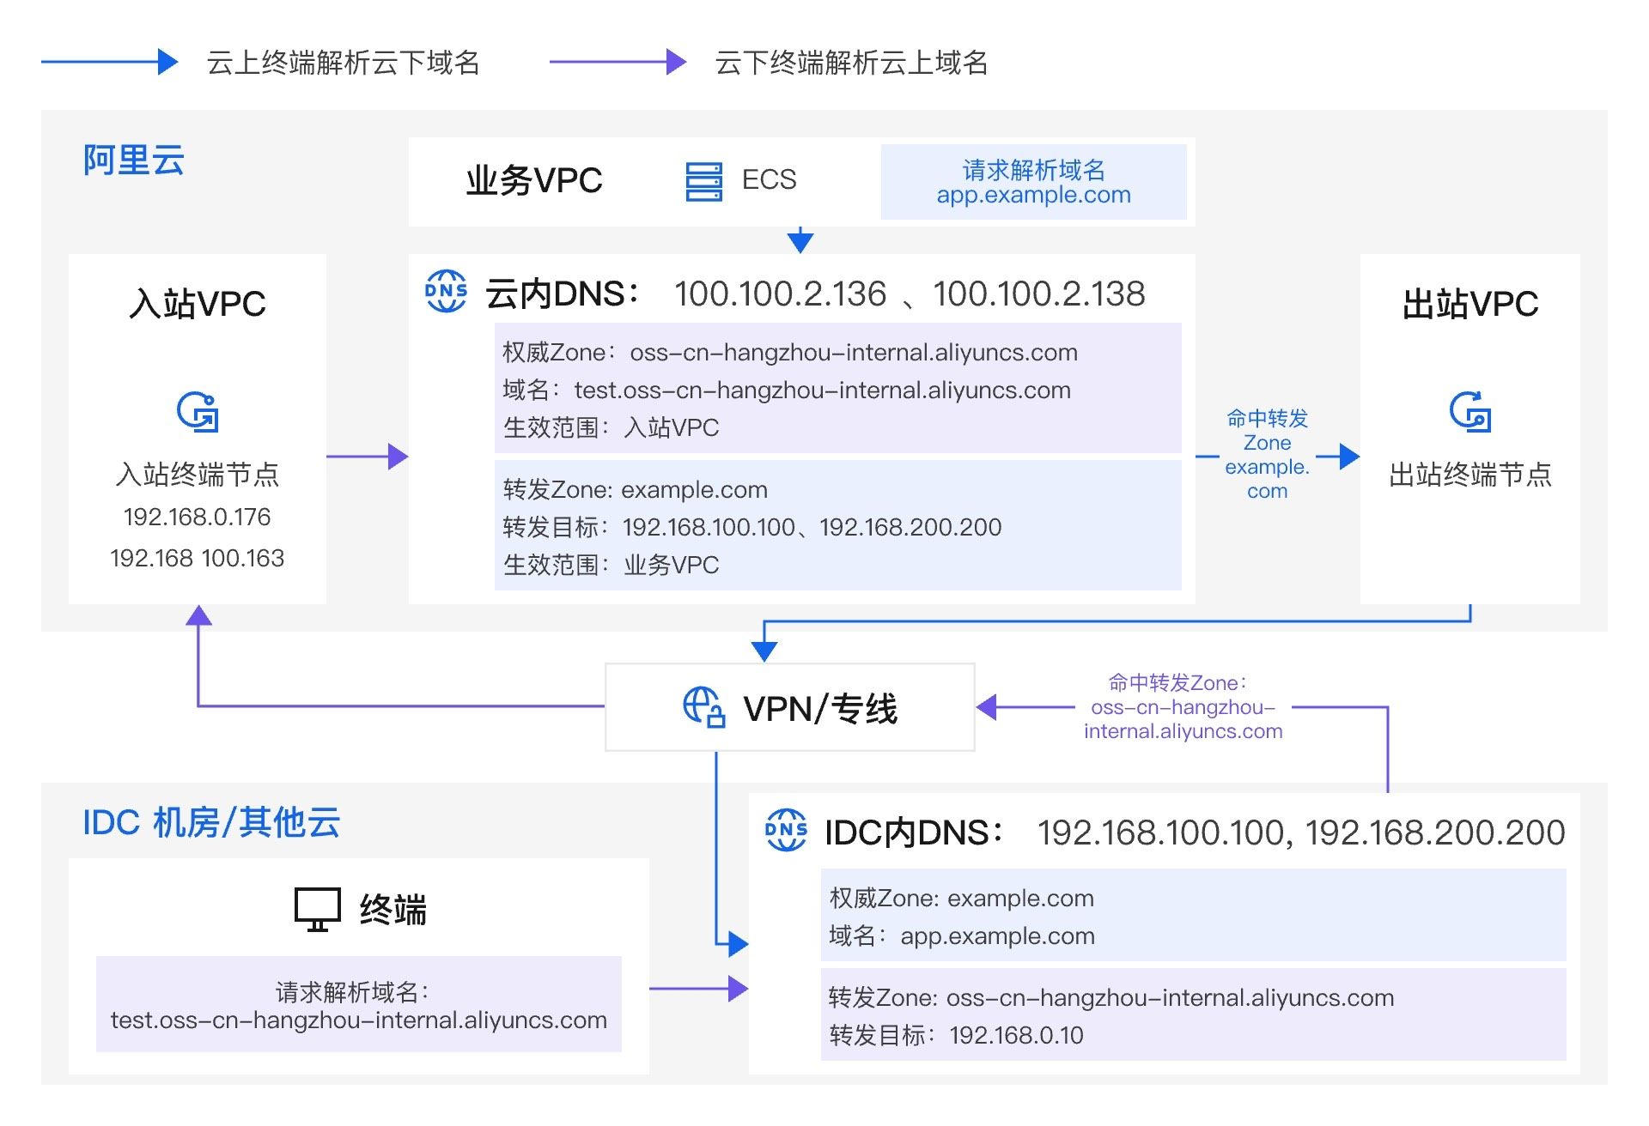Click the cloud DNS globe icon
The height and width of the screenshot is (1126, 1649).
(446, 292)
